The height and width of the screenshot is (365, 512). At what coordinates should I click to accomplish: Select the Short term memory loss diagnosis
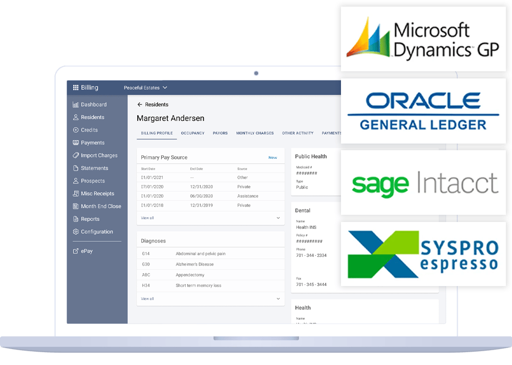click(x=199, y=286)
